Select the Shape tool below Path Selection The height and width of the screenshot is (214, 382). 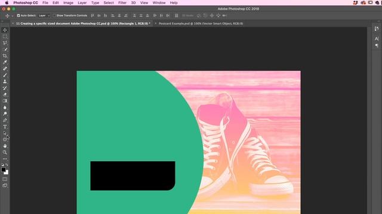[x=5, y=140]
